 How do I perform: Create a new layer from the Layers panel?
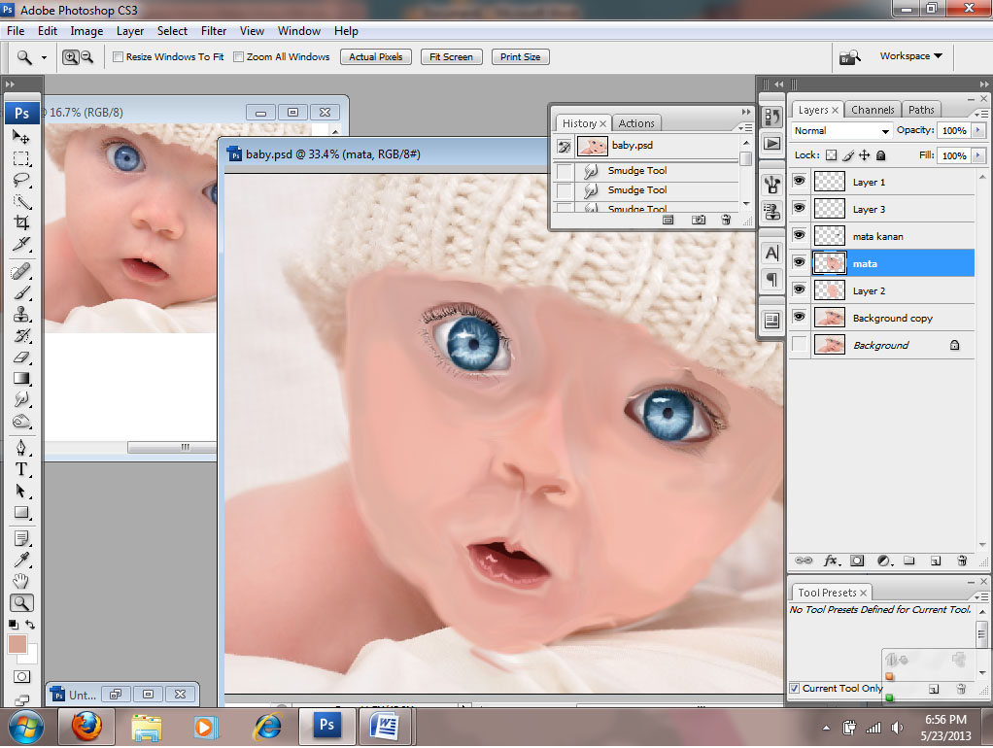[x=935, y=561]
